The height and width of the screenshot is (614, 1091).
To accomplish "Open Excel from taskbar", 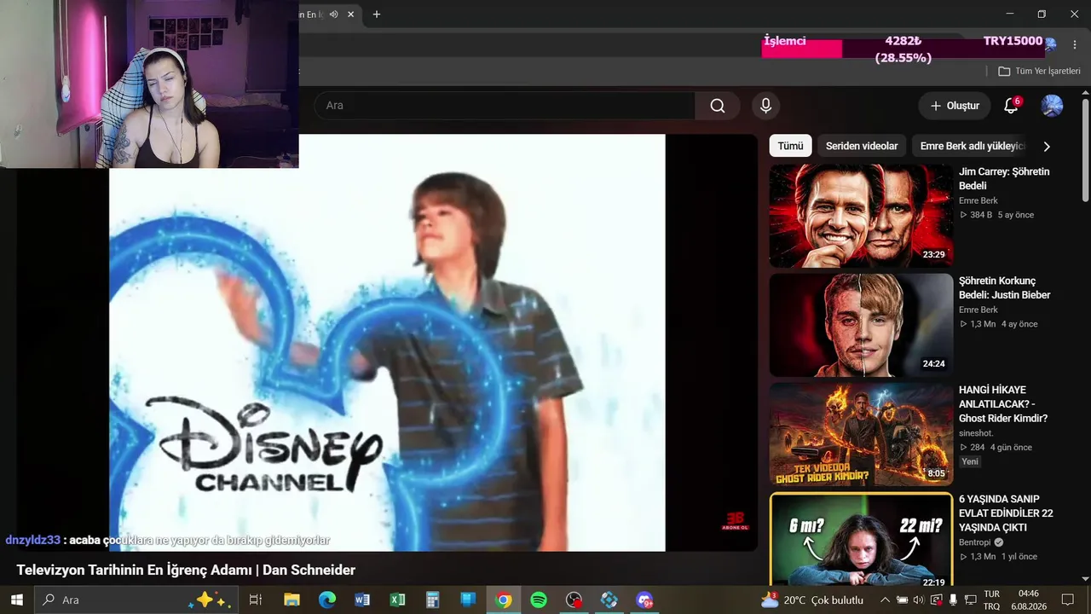I will pyautogui.click(x=397, y=600).
